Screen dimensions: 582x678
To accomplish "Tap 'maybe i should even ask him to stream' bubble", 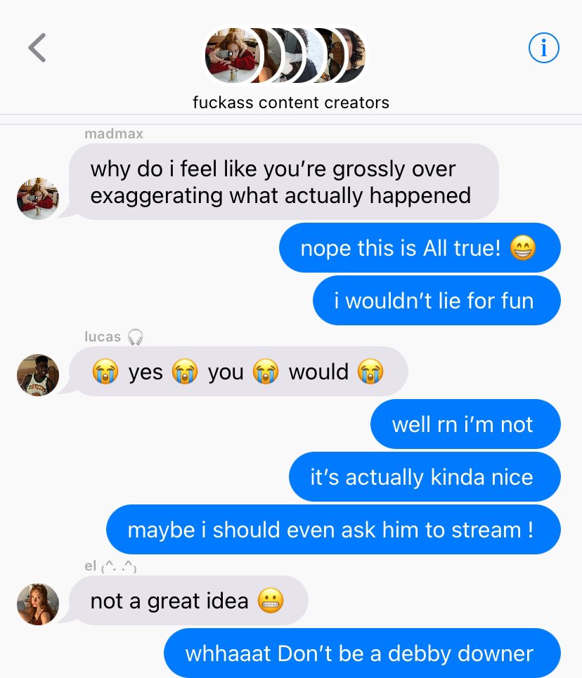I will coord(334,530).
